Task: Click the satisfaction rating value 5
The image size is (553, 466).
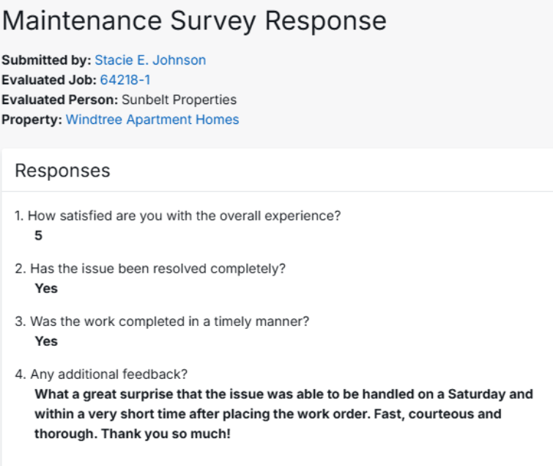Action: click(38, 236)
